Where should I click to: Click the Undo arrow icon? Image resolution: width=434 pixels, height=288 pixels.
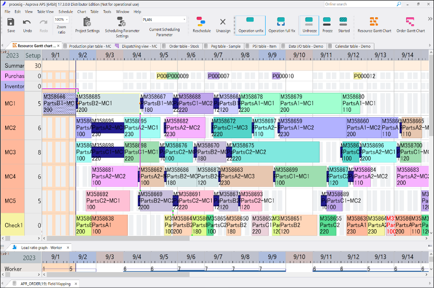coord(27,22)
